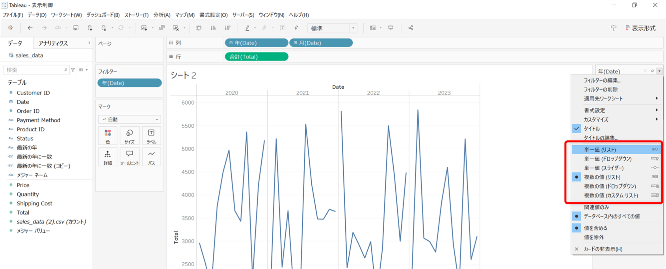This screenshot has width=666, height=269.
Task: Select 値を除外 option
Action: (617, 237)
